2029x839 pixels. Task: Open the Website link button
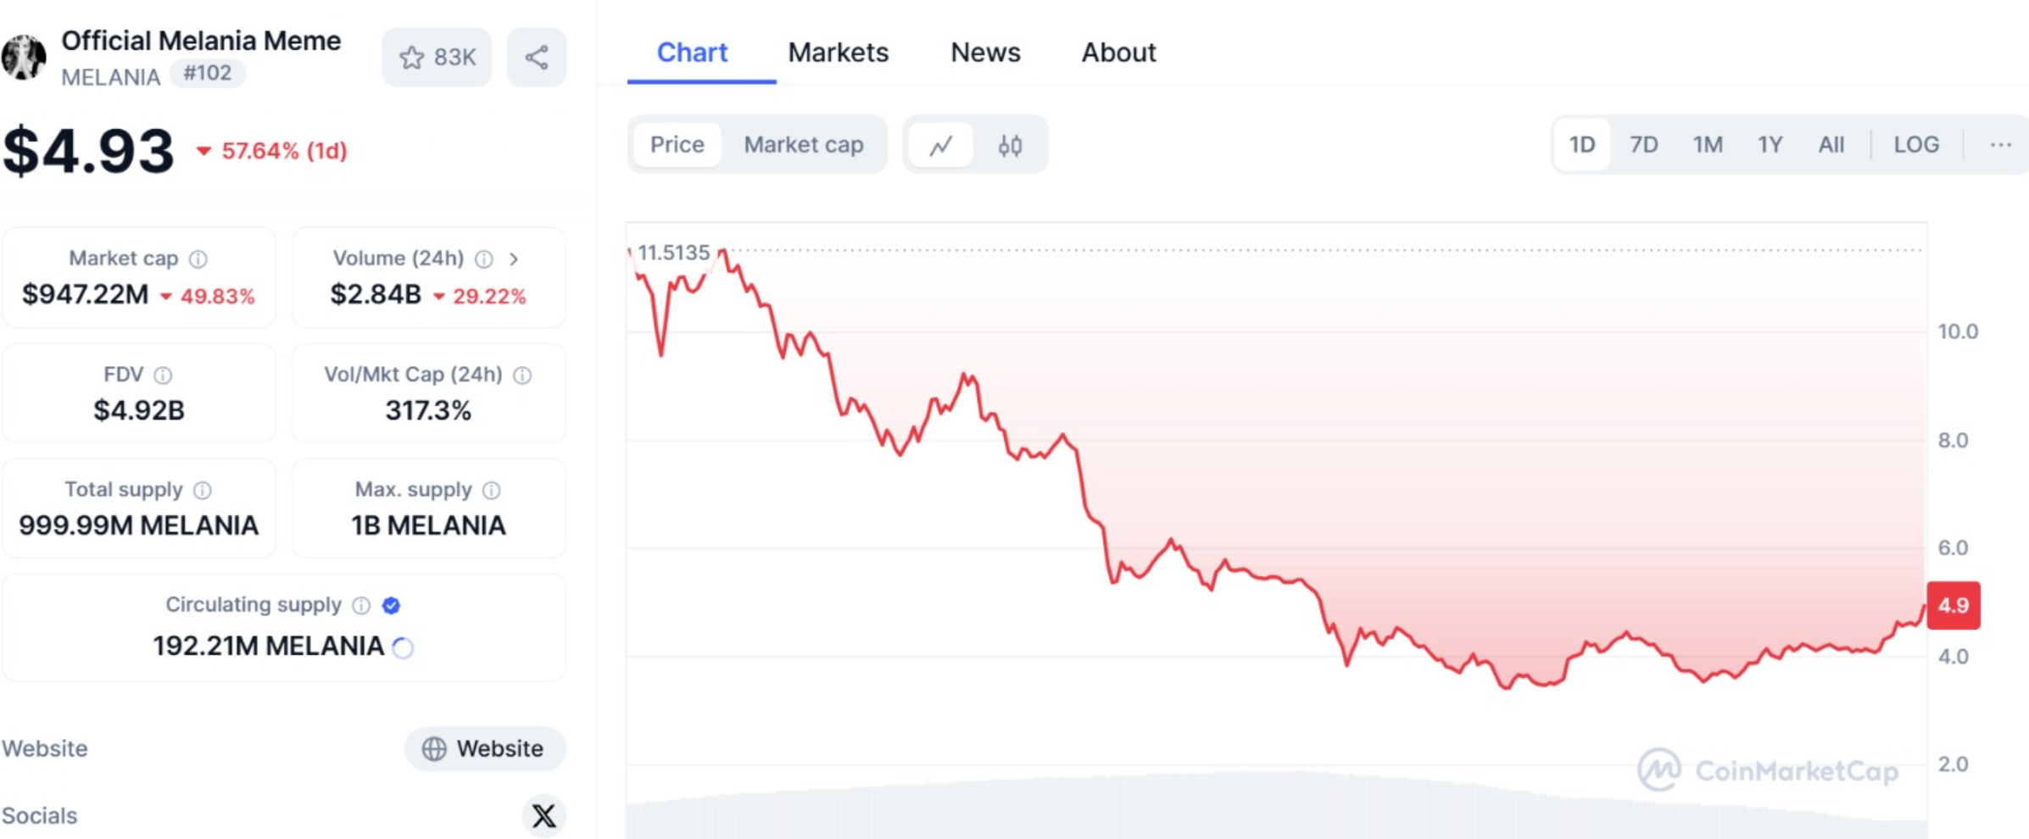tap(484, 748)
